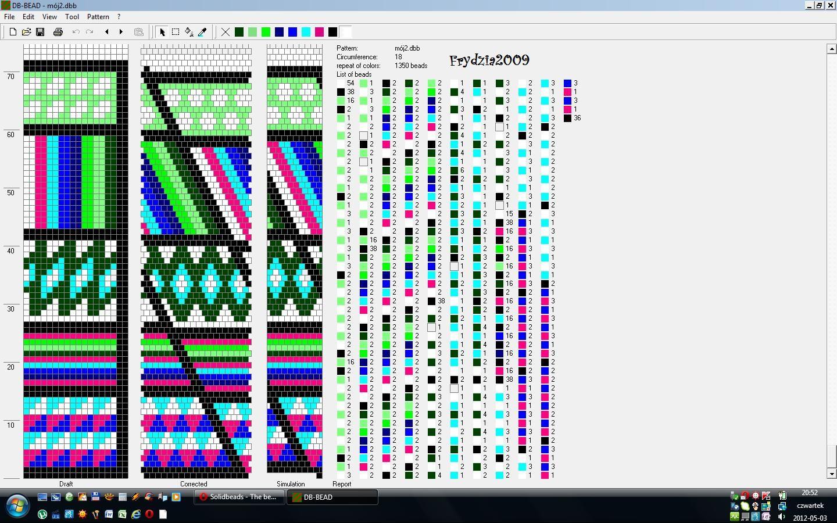Click a cell in the Corrected bead grid
Image resolution: width=837 pixels, height=523 pixels.
(x=196, y=261)
